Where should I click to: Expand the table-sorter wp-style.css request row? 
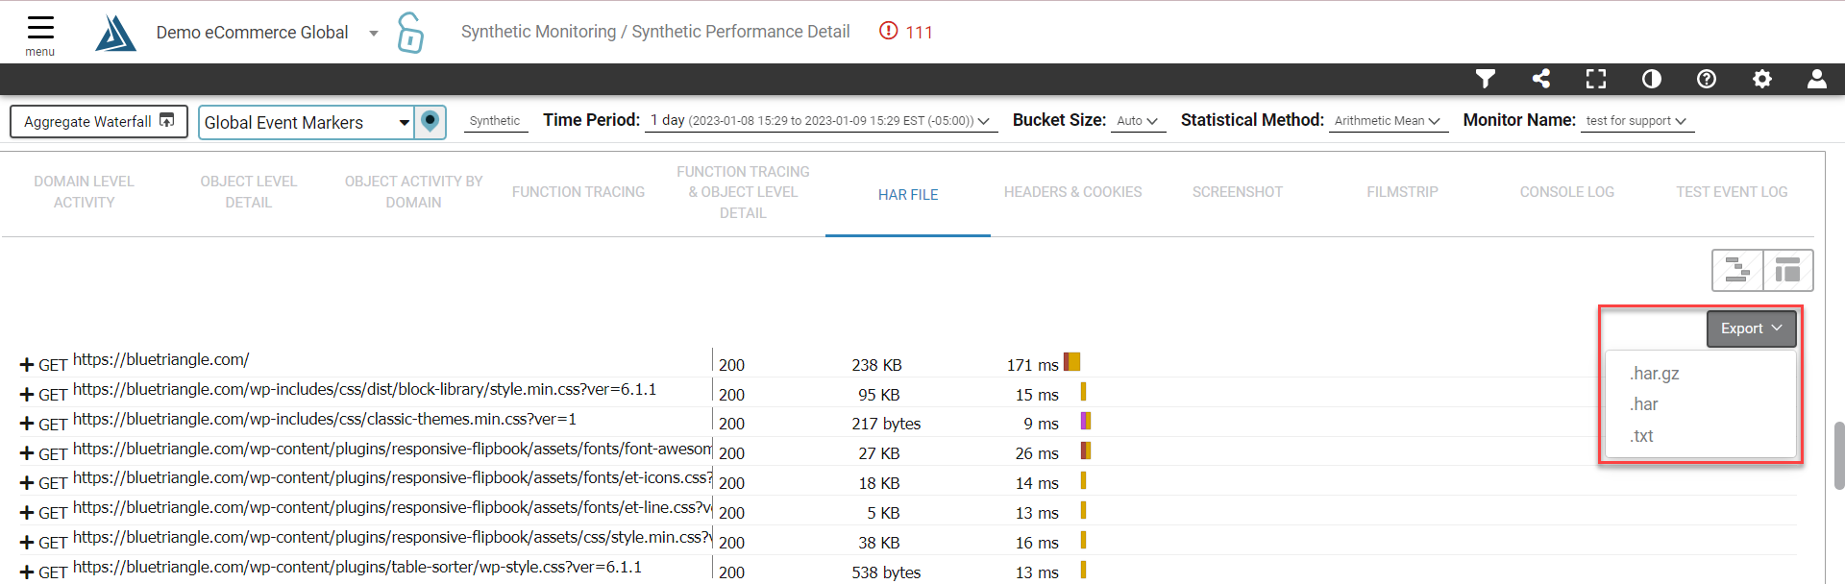pyautogui.click(x=27, y=572)
